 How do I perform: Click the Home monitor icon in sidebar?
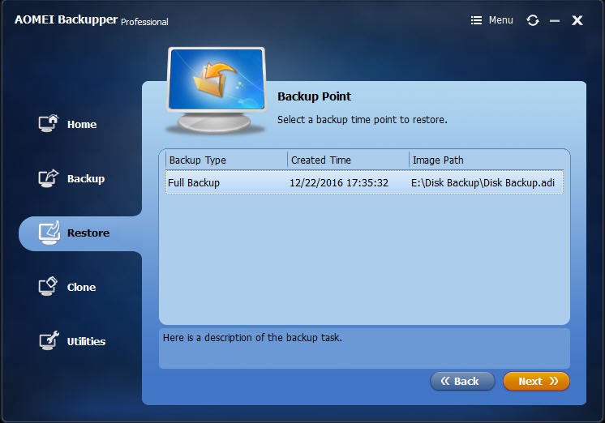48,123
